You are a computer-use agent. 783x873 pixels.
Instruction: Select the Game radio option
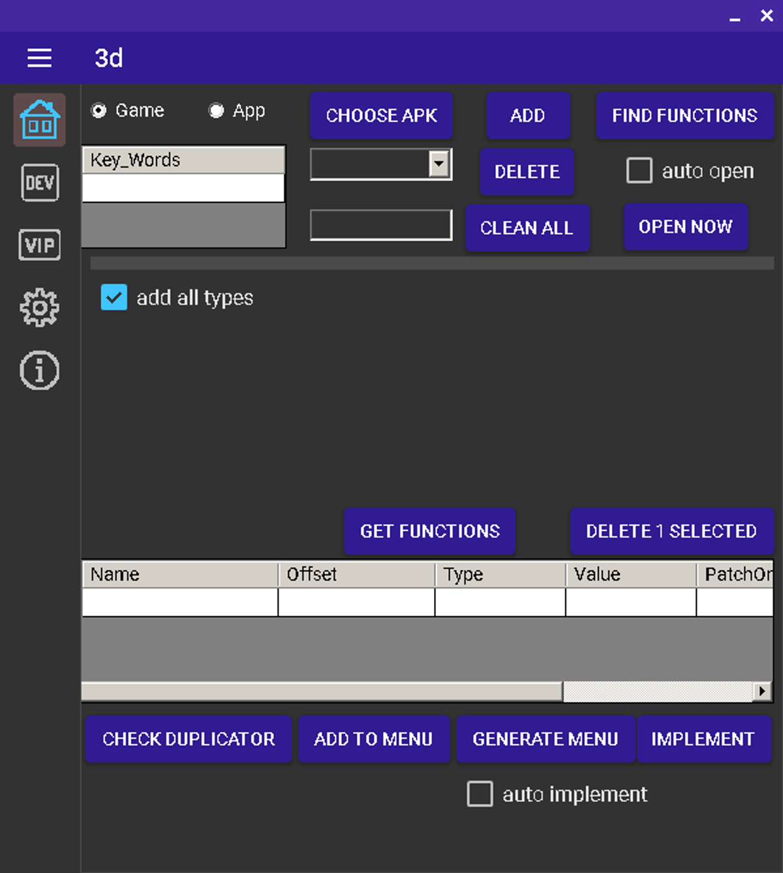(99, 111)
